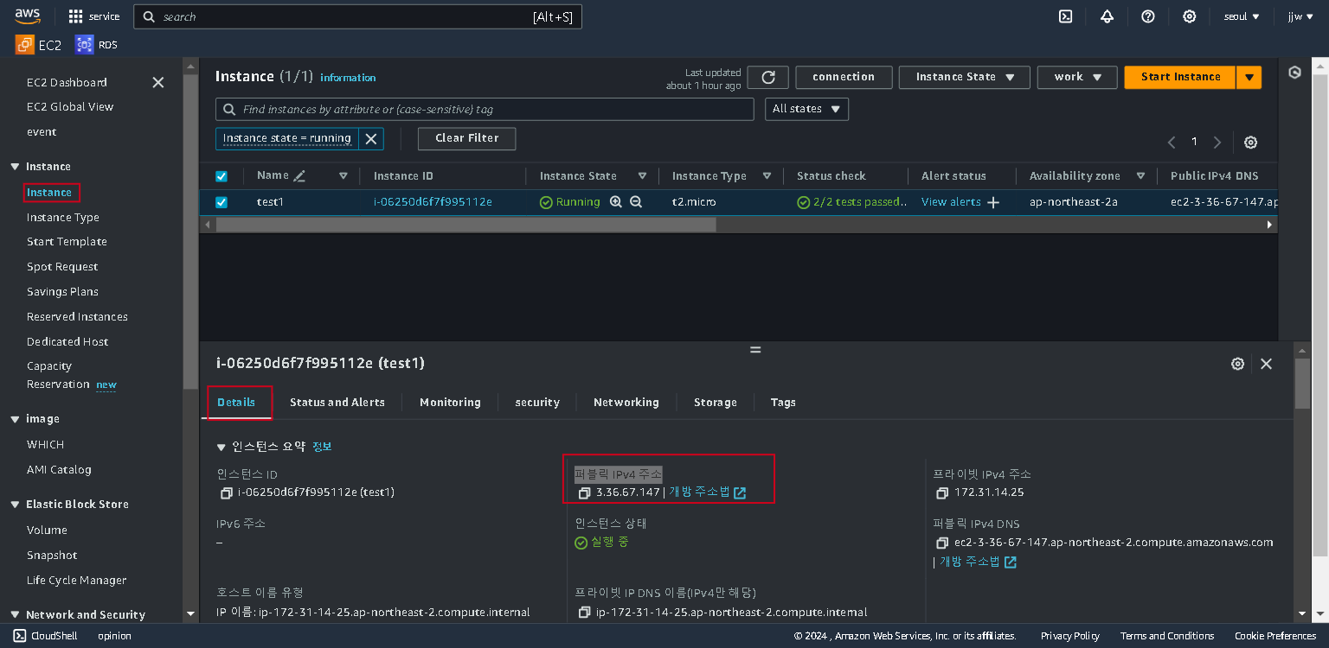Click the refresh instances button
This screenshot has width=1329, height=648.
[x=767, y=77]
